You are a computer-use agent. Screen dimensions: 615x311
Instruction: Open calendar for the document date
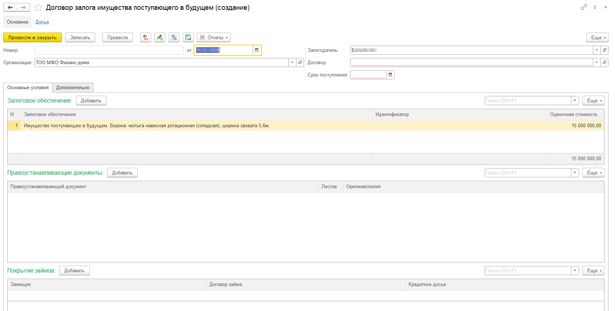coord(257,50)
